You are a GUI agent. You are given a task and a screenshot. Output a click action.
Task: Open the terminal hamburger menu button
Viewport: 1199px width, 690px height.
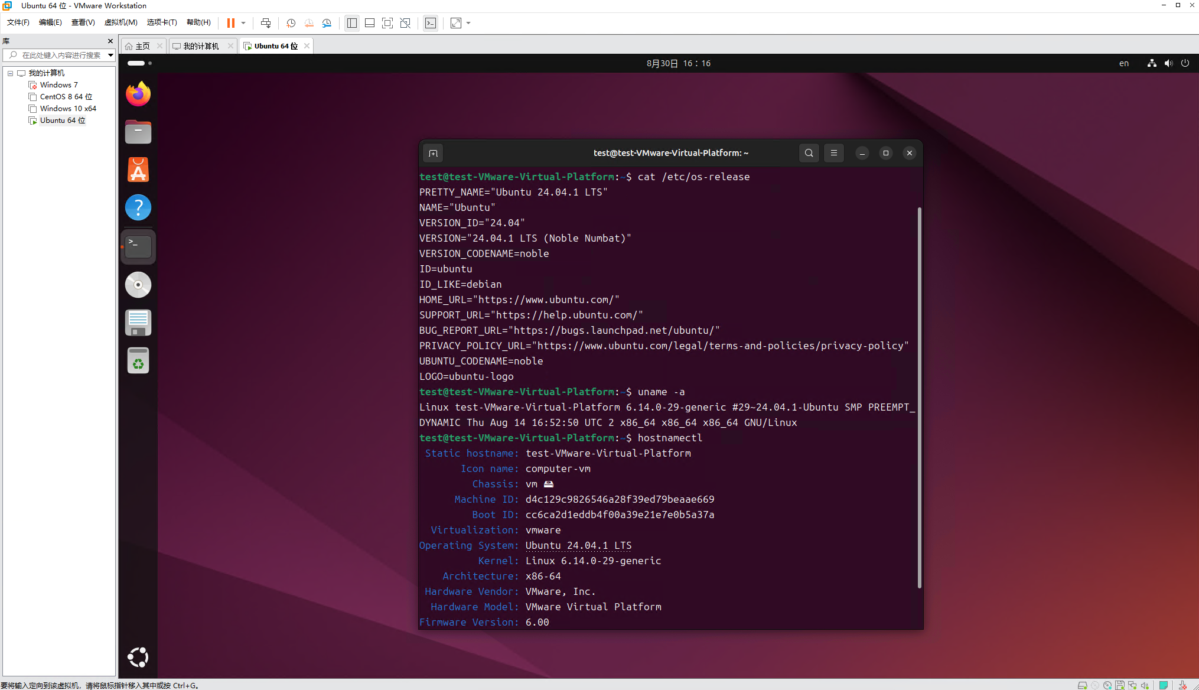tap(833, 153)
